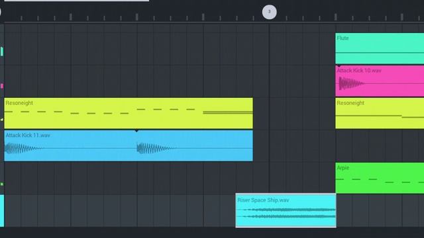Screen dimensions: 424x238
Task: Click the kick waveform in Attack Kick 10.wav
Action: click(x=351, y=83)
